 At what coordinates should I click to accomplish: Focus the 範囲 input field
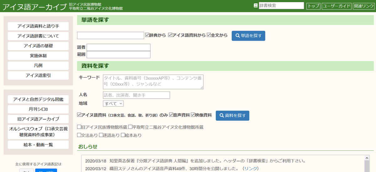(118, 55)
